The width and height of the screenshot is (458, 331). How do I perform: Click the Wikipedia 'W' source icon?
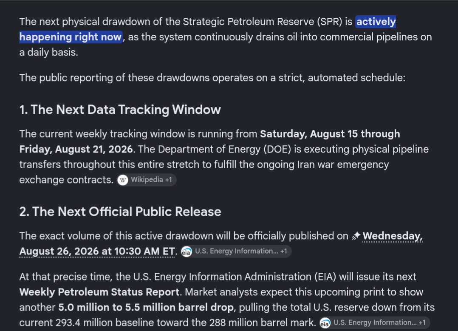[123, 180]
